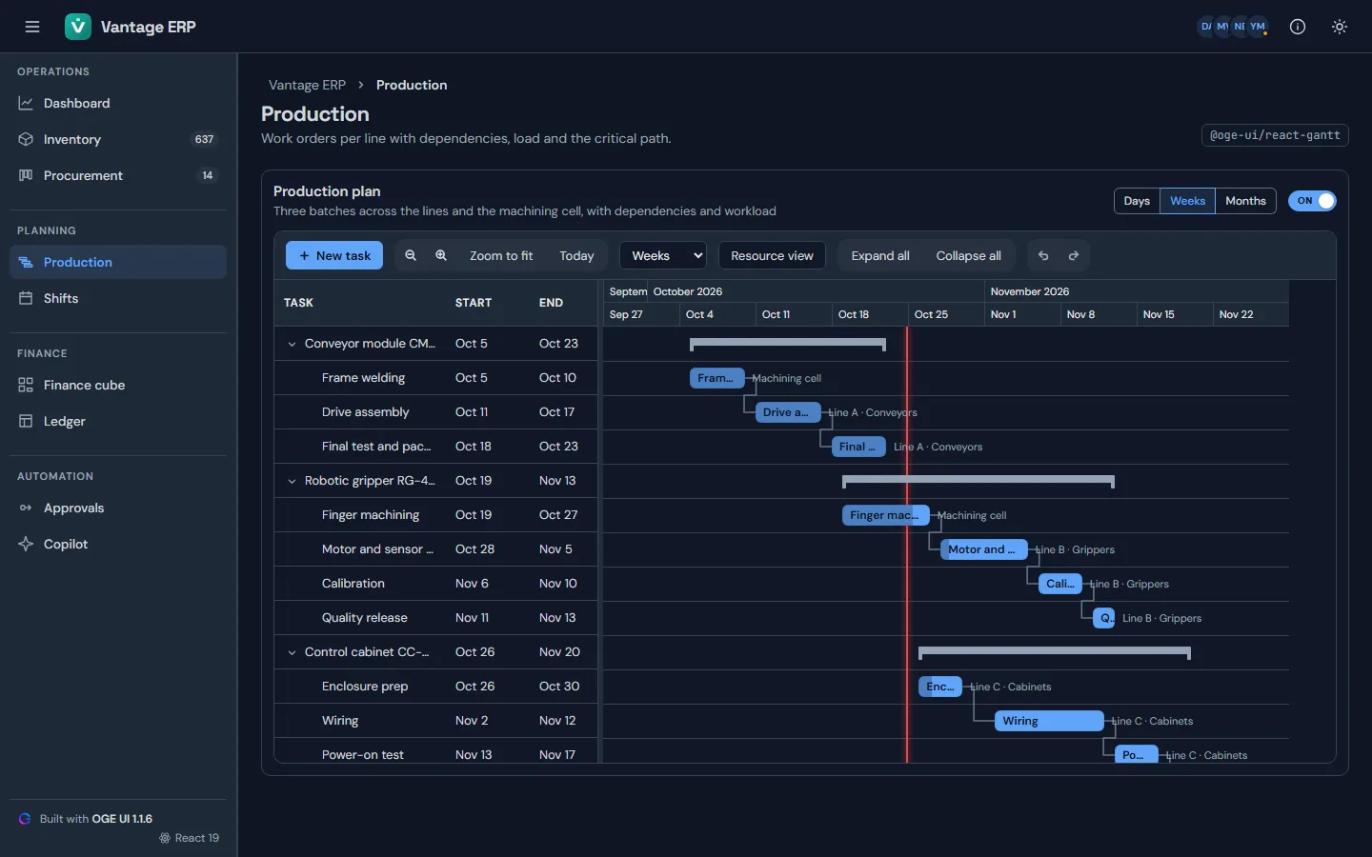Click the Ledger icon in sidebar
Screen dimensions: 1372x857
(x=26, y=421)
